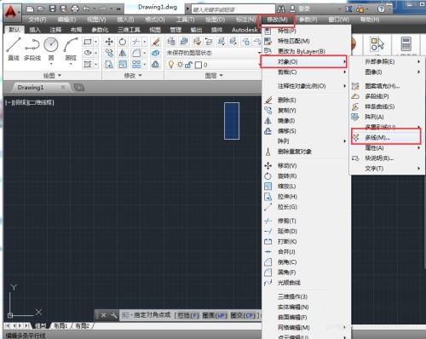Toggle the layer light bulb on/off icon
426x339 pixels.
pyautogui.click(x=170, y=65)
